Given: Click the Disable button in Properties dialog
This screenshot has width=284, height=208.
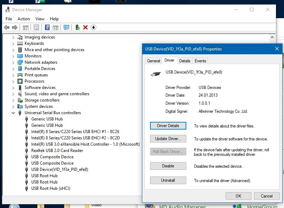Looking at the screenshot, I should pyautogui.click(x=168, y=166).
